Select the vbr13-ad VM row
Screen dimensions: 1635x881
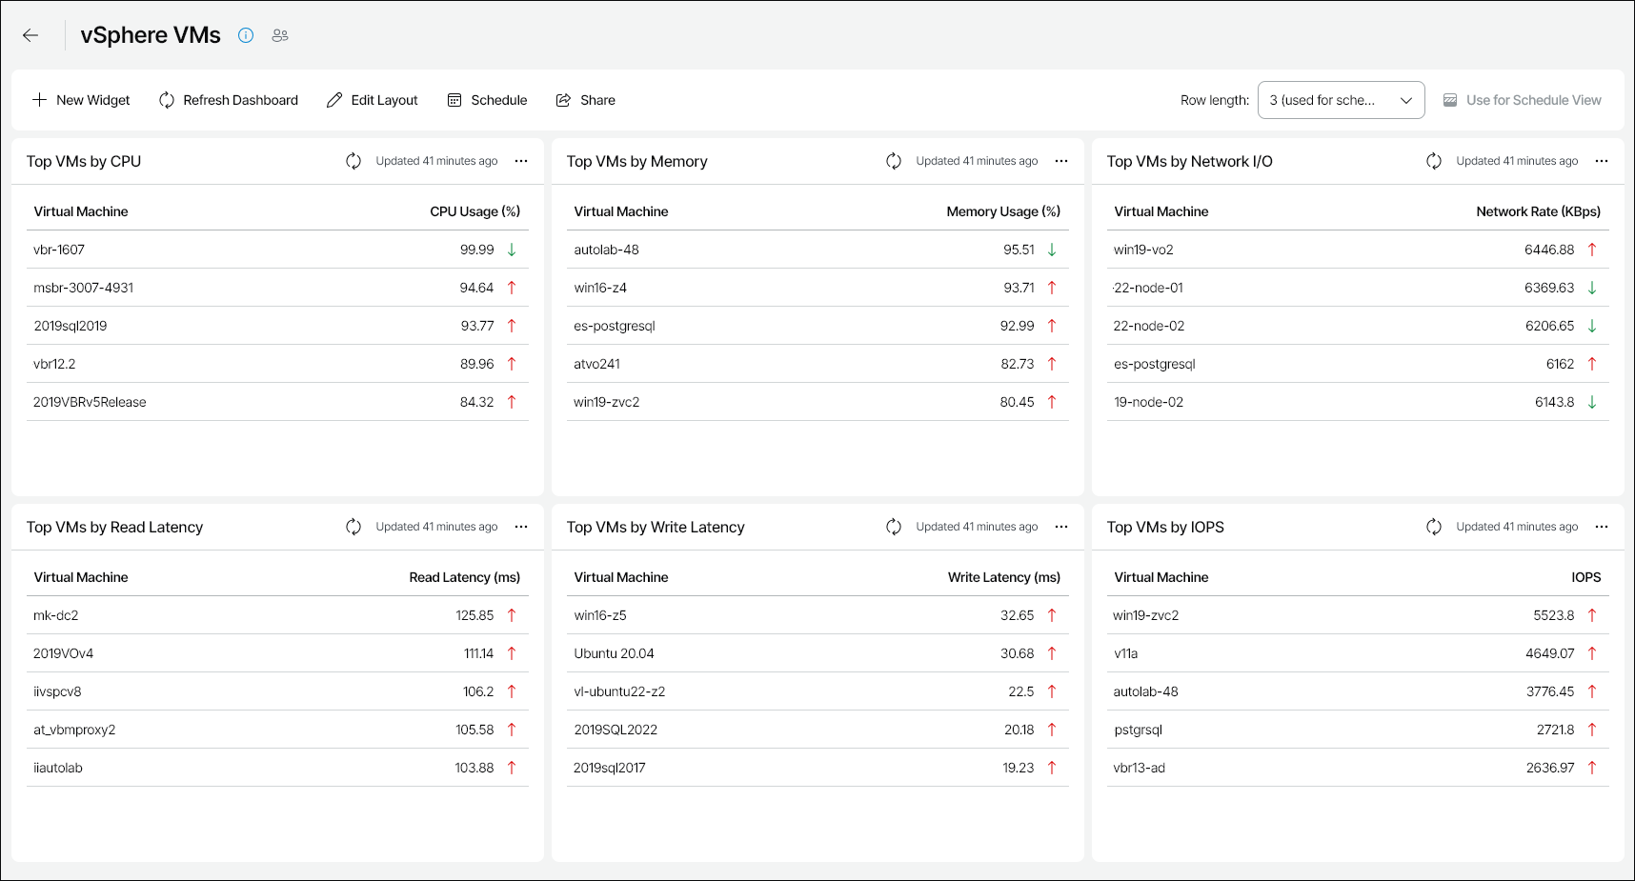coord(1358,768)
